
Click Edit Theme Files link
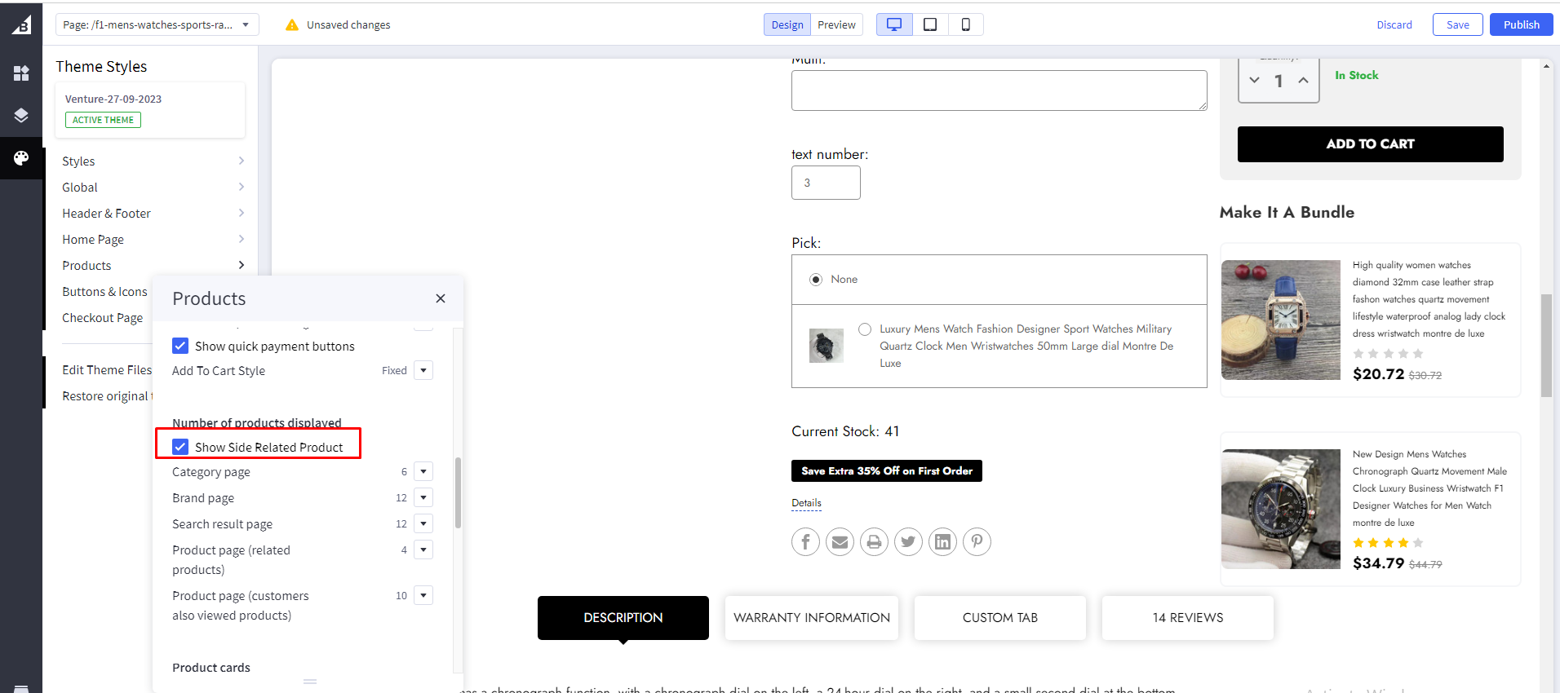coord(107,370)
